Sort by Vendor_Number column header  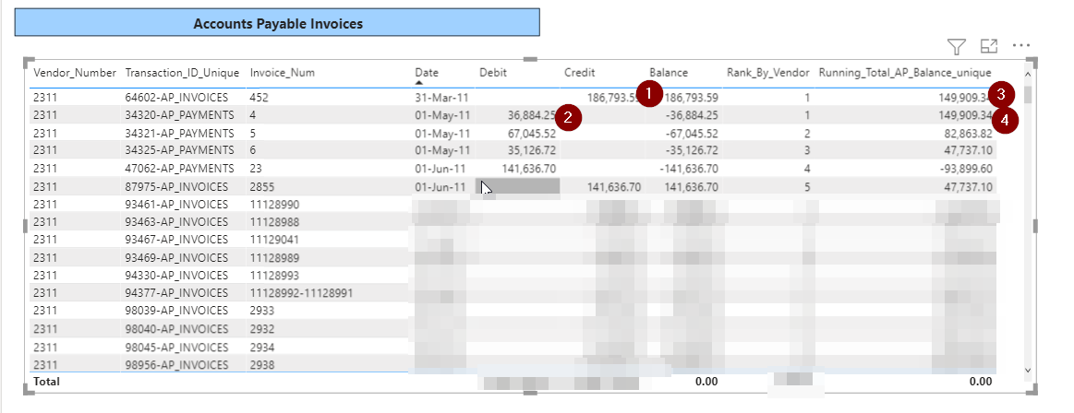76,73
